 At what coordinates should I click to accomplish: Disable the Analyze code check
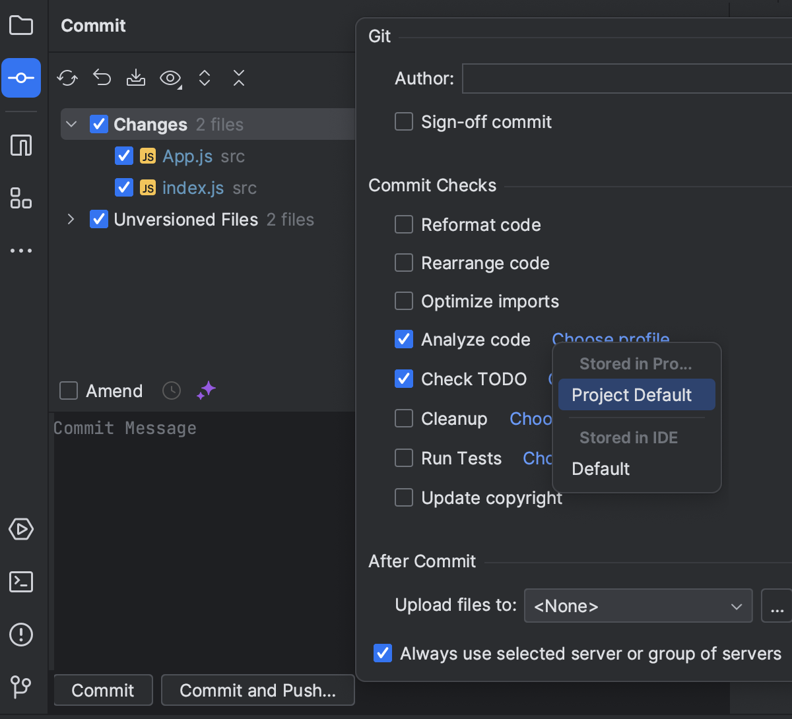pyautogui.click(x=403, y=339)
